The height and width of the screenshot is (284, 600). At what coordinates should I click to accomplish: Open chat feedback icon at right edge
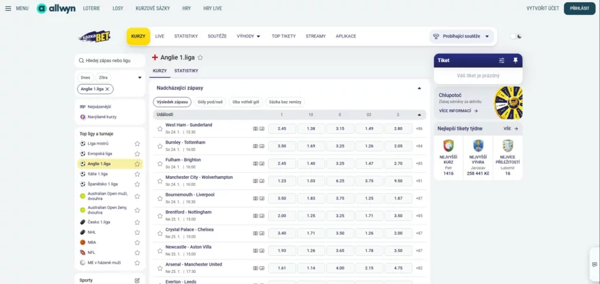[595, 264]
